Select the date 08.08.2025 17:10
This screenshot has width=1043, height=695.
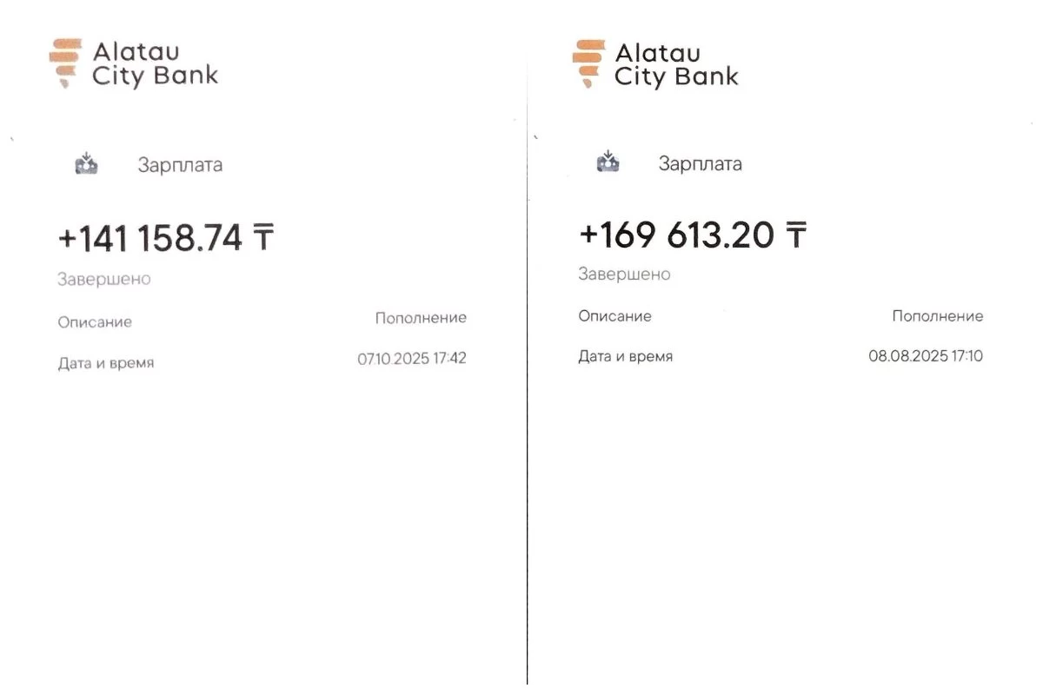click(x=926, y=356)
